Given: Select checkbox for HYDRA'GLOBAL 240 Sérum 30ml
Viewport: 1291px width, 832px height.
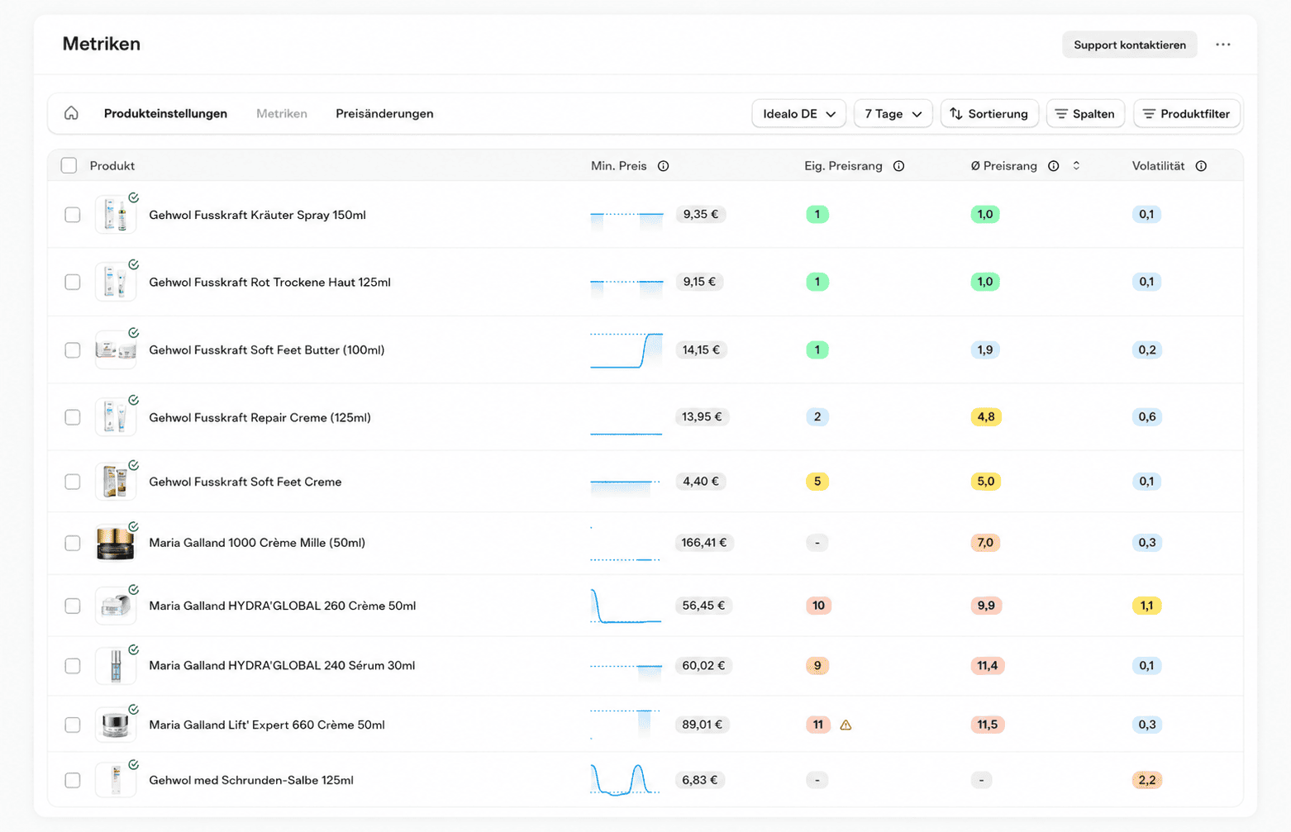Looking at the screenshot, I should point(73,666).
